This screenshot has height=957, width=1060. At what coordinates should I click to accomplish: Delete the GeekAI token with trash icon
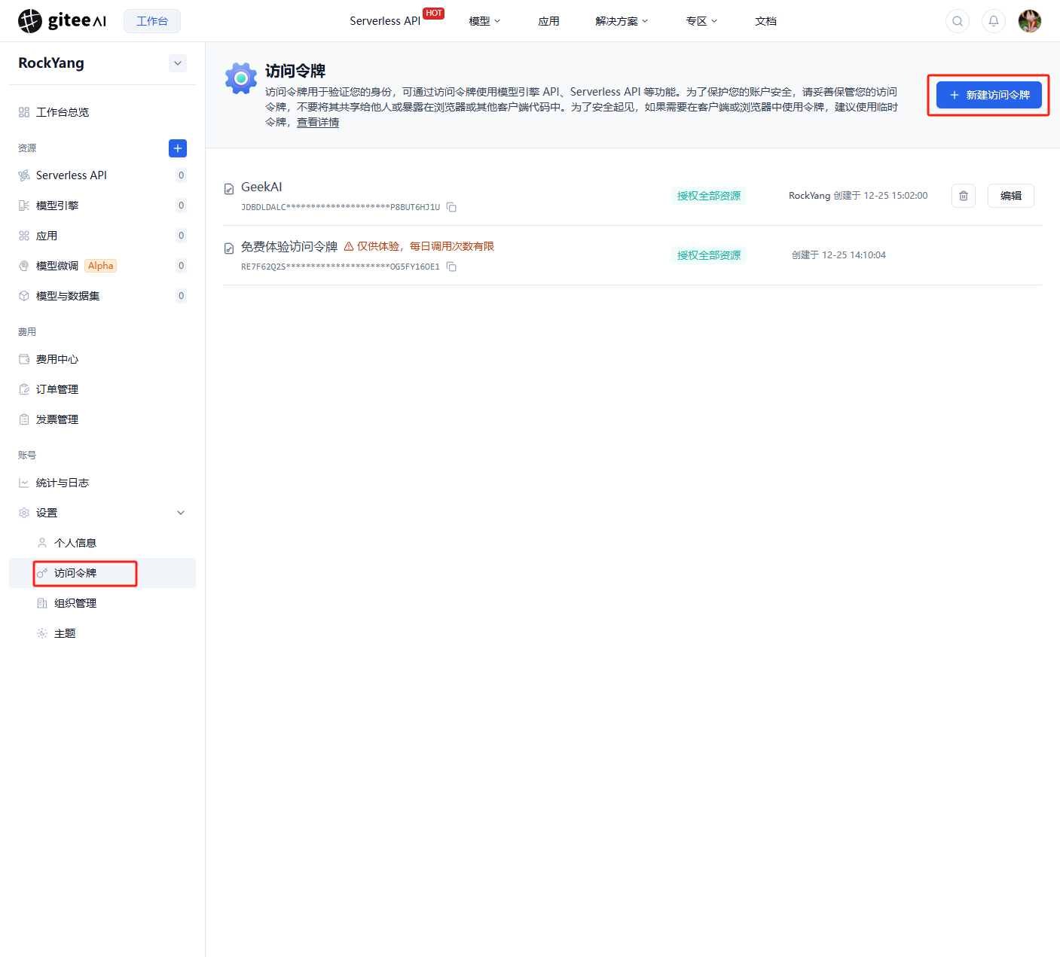(x=964, y=196)
